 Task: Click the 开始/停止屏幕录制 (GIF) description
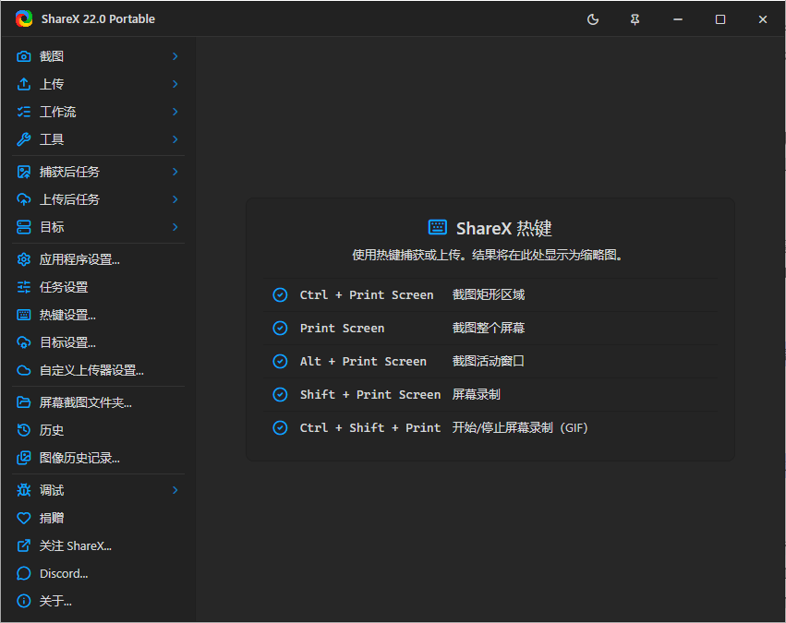point(520,427)
